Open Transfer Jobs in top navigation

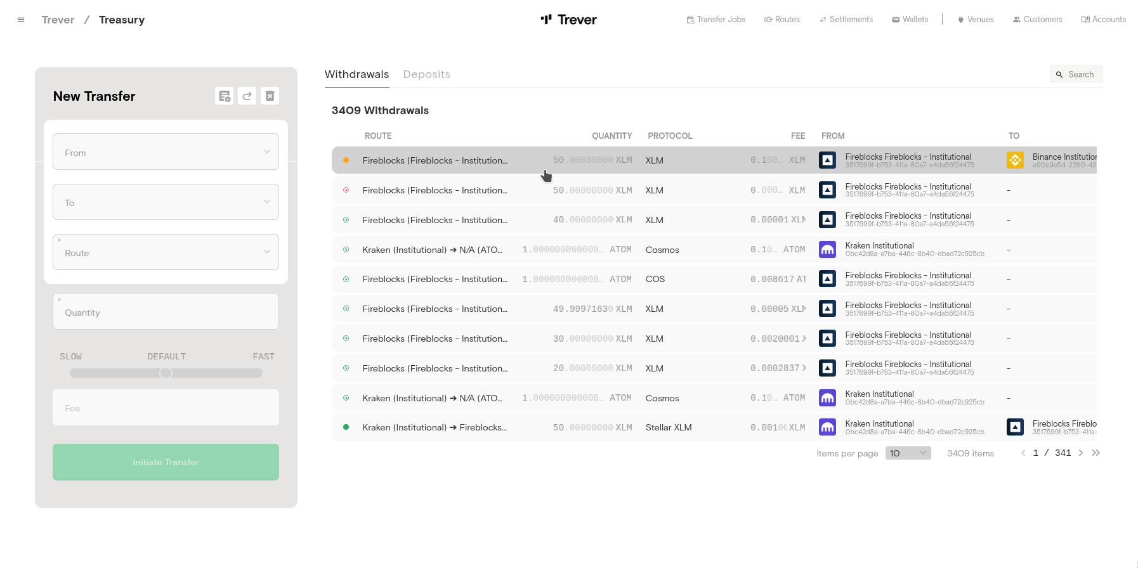[716, 20]
